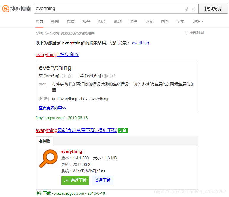This screenshot has height=197, width=229.
Task: Click the Sogou logo icon
Action: pos(6,9)
